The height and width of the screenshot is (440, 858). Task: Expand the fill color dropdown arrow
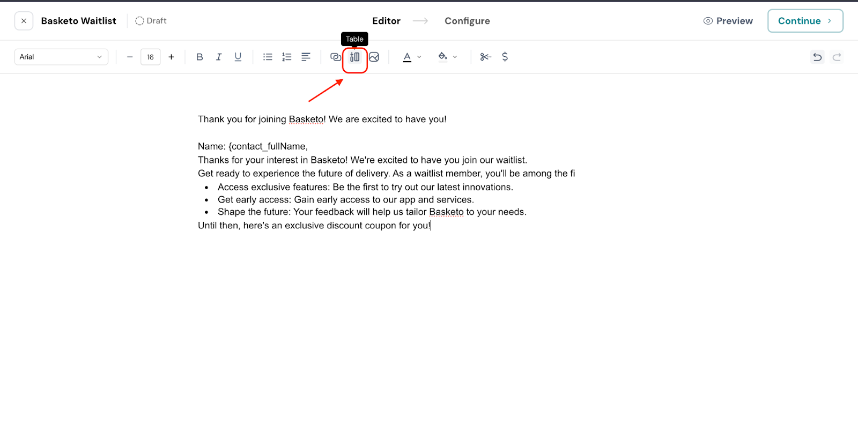click(455, 57)
